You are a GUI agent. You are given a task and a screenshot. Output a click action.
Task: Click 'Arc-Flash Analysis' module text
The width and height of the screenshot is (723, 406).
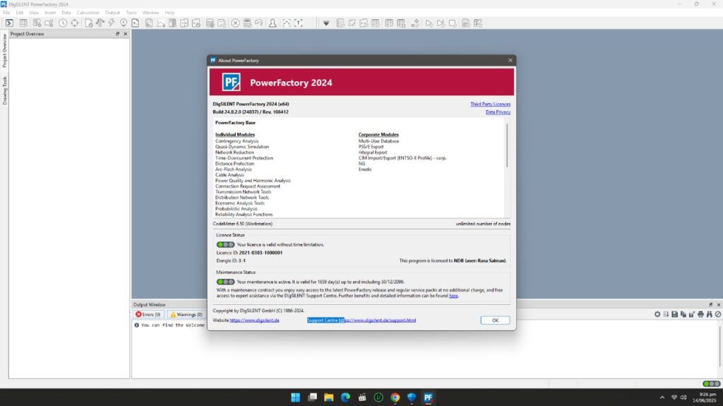233,169
